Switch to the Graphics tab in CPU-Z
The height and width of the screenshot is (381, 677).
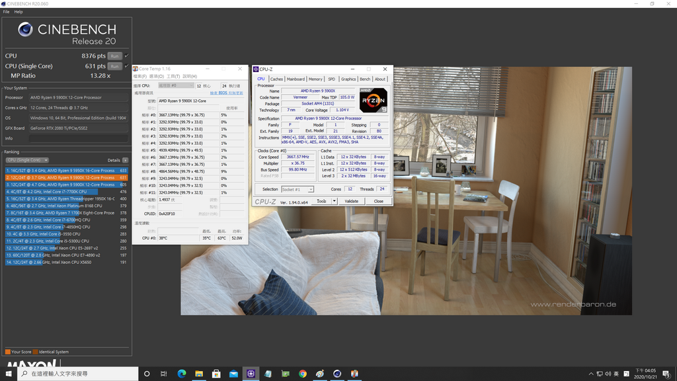(348, 79)
